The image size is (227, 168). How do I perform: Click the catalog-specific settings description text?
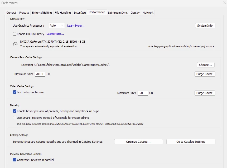(58, 142)
